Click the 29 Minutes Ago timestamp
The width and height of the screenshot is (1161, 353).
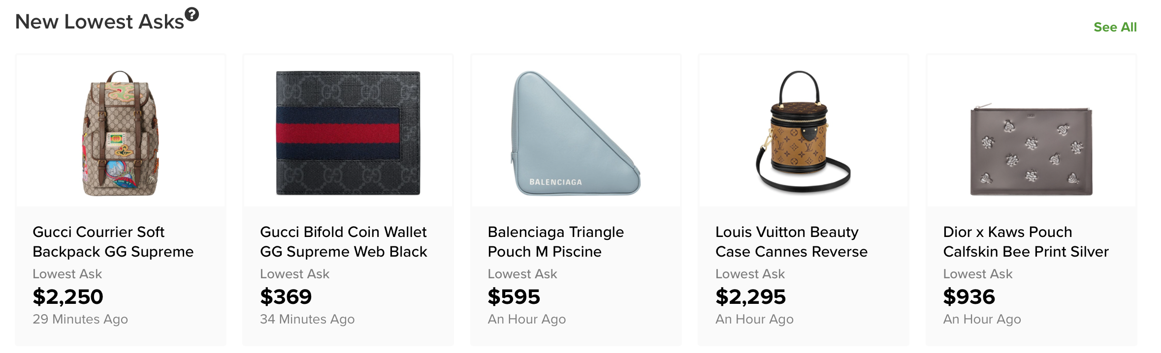80,319
